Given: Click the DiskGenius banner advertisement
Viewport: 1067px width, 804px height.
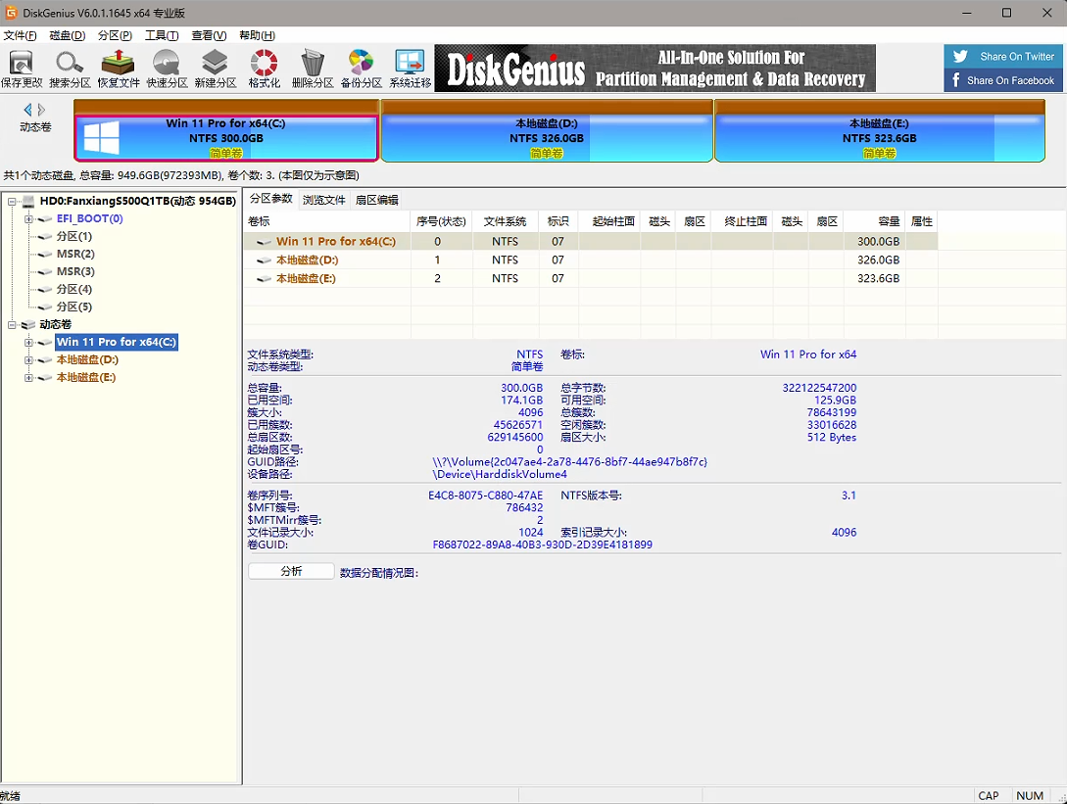Looking at the screenshot, I should click(x=655, y=68).
